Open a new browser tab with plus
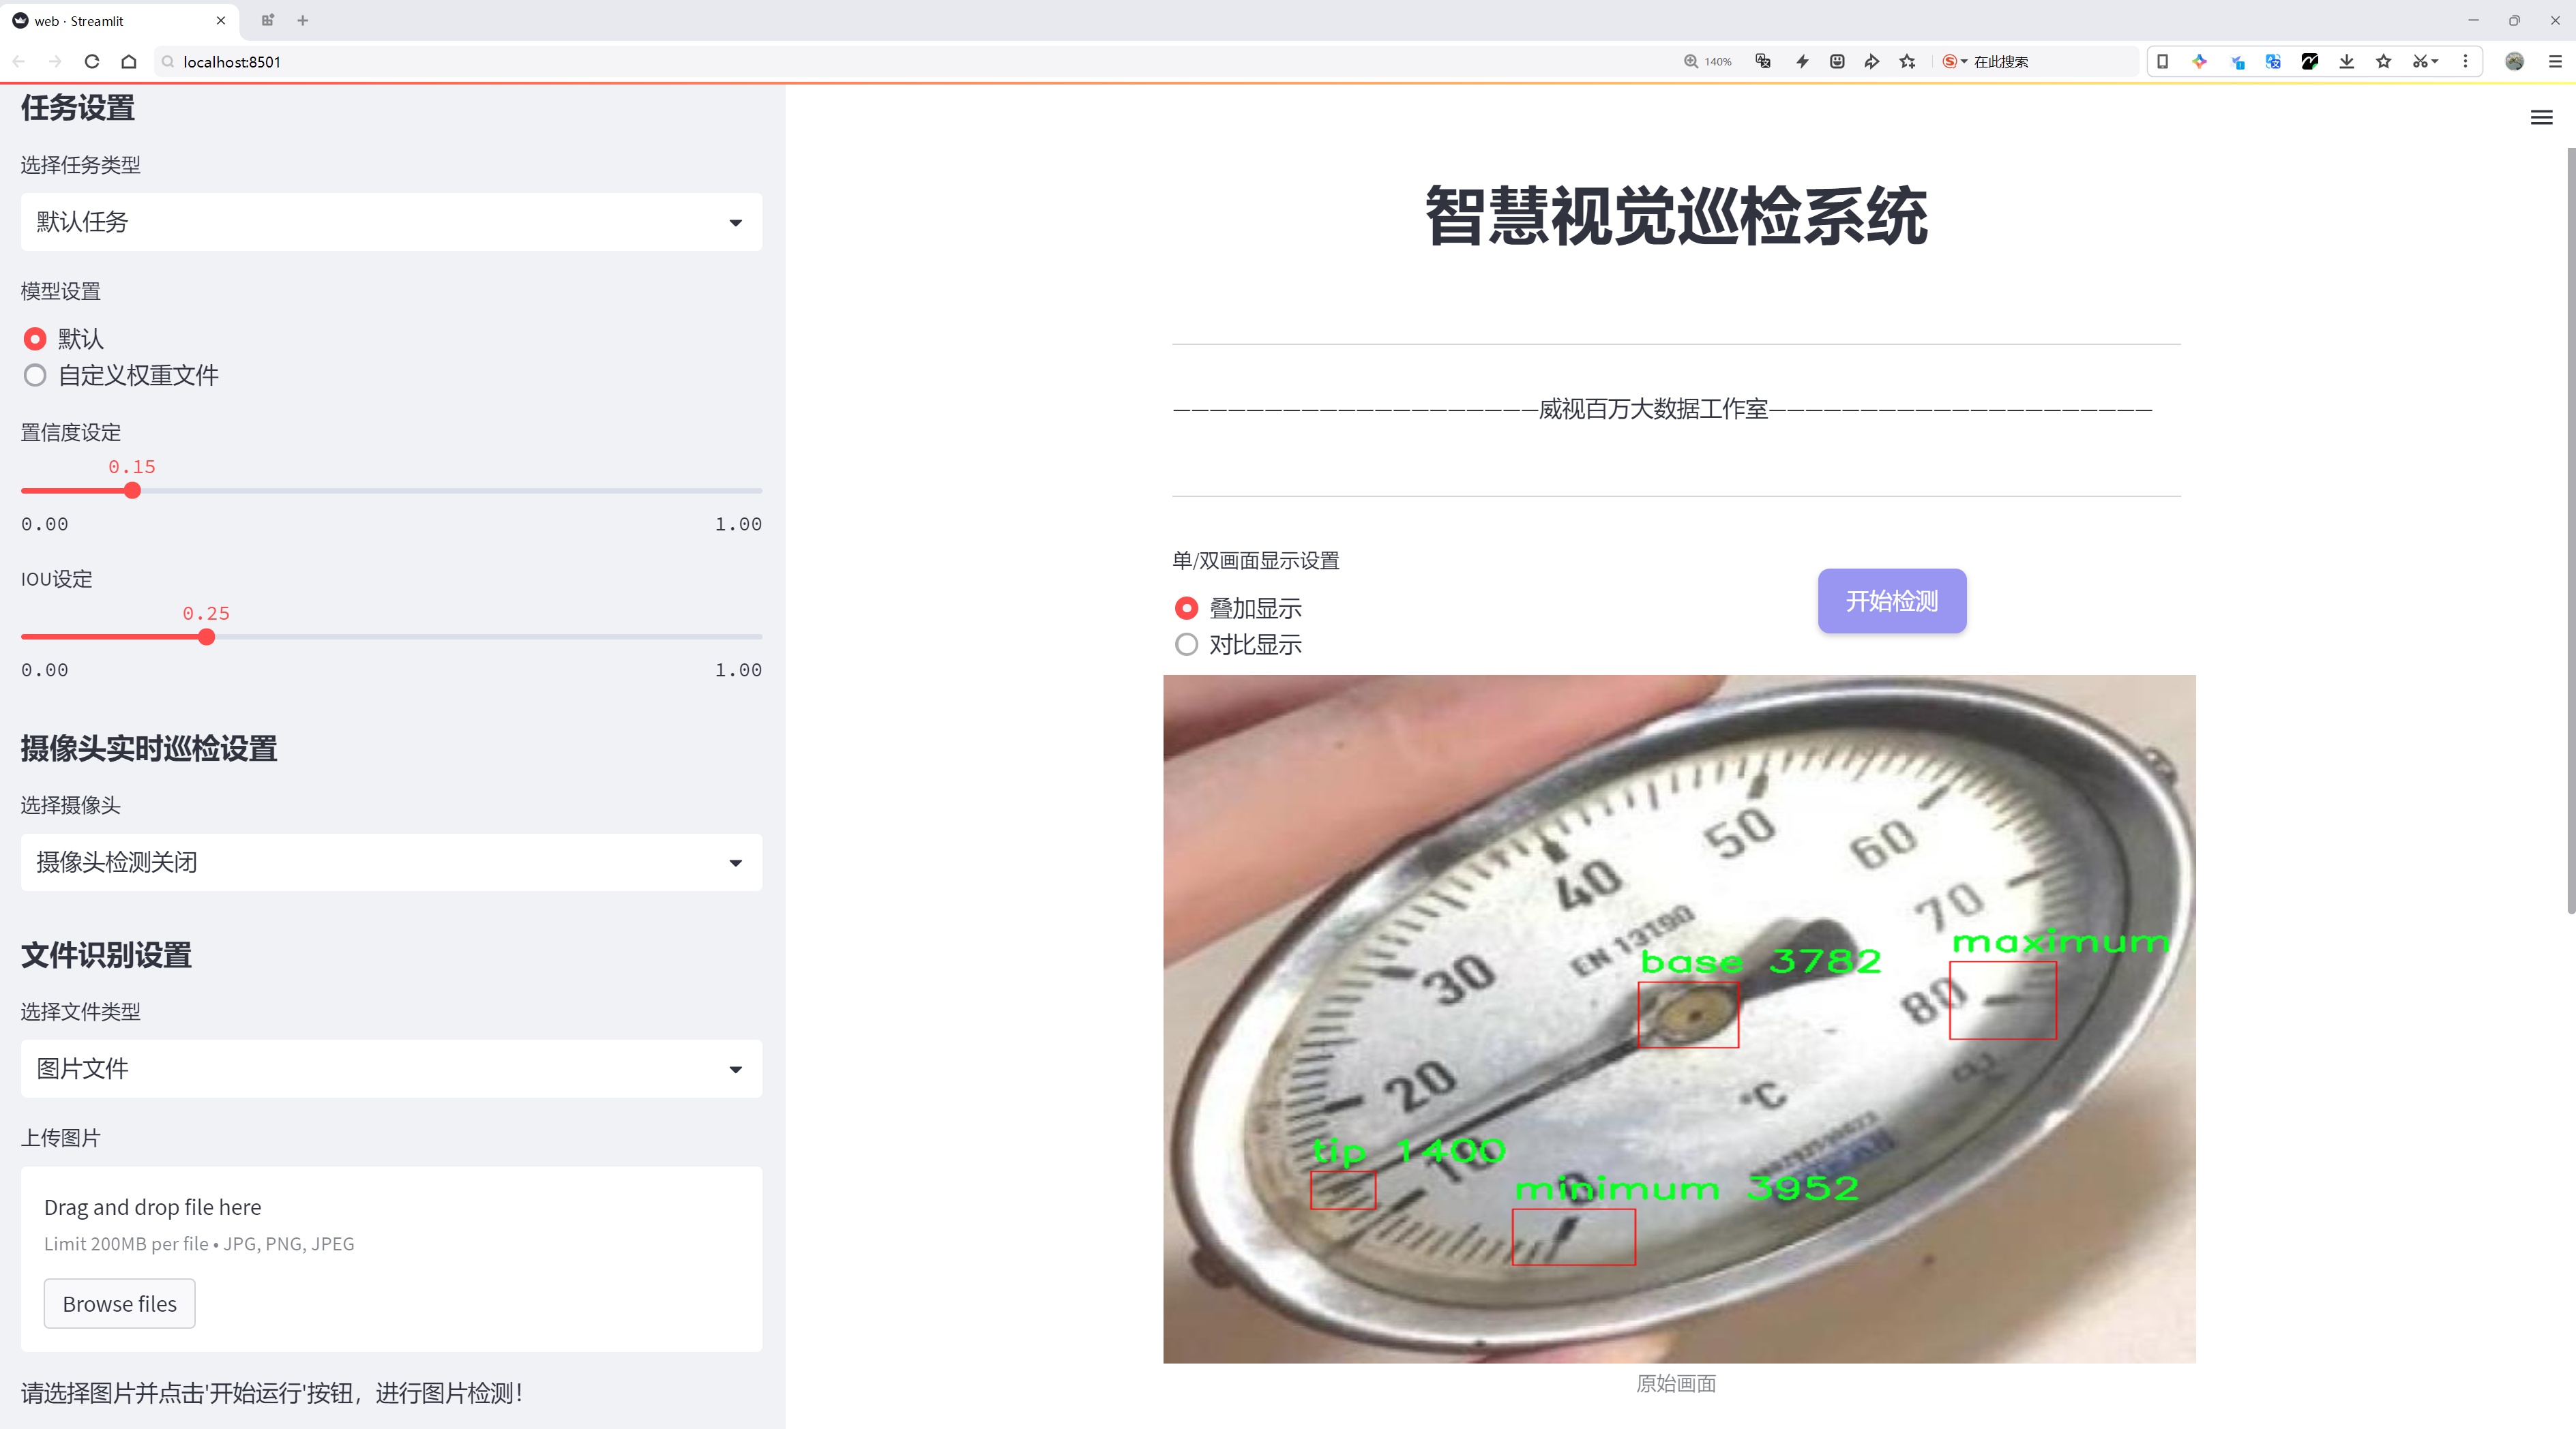Screen dimensions: 2576x1429 (303, 20)
